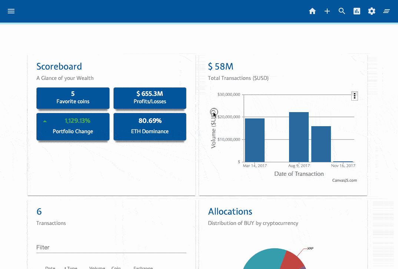Click the plus add-transaction icon
The width and height of the screenshot is (398, 269).
coord(327,11)
